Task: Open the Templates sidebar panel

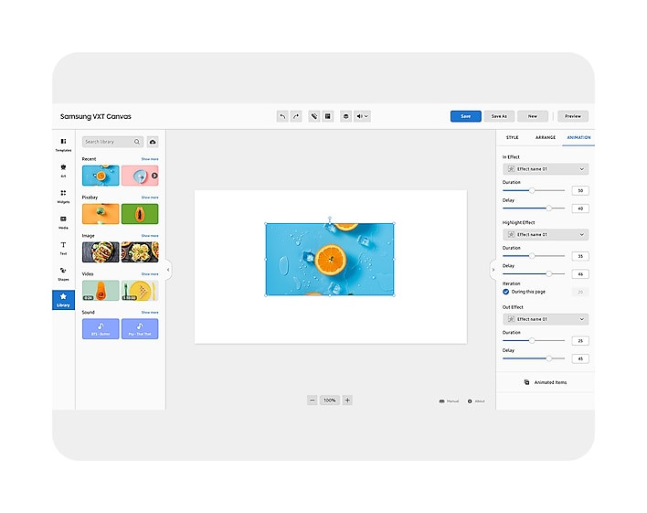Action: click(63, 144)
